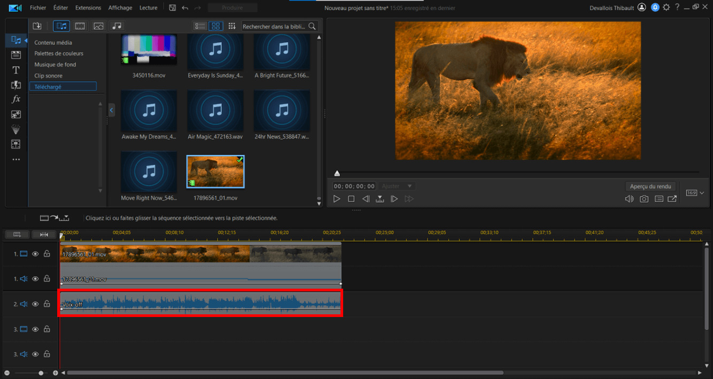Click the Aperçu du rendu button
Image resolution: width=713 pixels, height=379 pixels.
[x=650, y=187]
